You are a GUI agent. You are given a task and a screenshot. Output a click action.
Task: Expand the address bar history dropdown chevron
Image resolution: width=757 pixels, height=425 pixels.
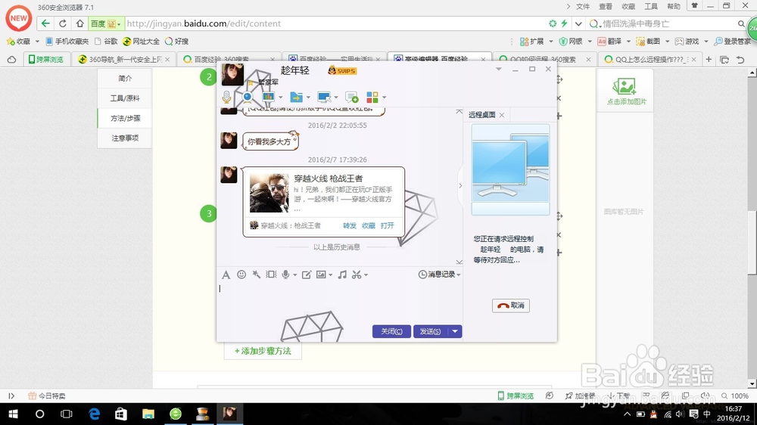(578, 23)
